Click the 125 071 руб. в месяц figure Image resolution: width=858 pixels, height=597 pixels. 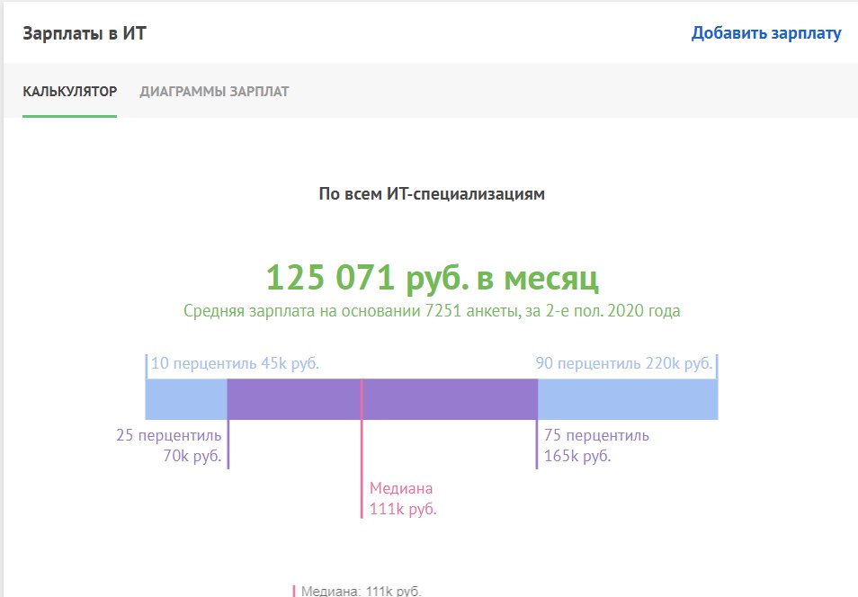pos(433,278)
